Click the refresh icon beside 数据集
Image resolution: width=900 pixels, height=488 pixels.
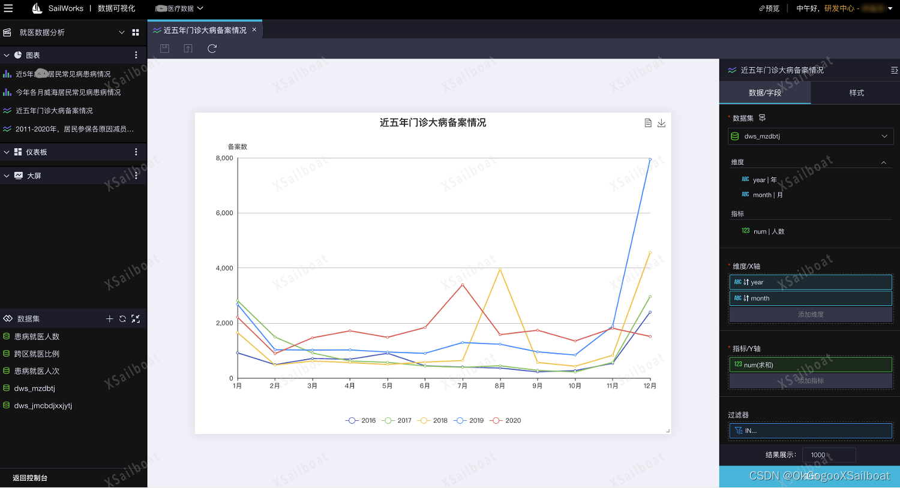pos(122,318)
